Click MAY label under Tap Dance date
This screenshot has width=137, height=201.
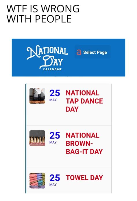pos(53,100)
